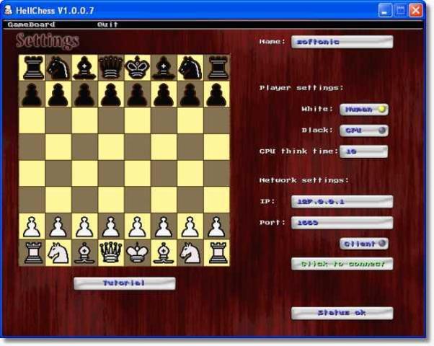Select the white pawn in front of the king

pos(137,226)
